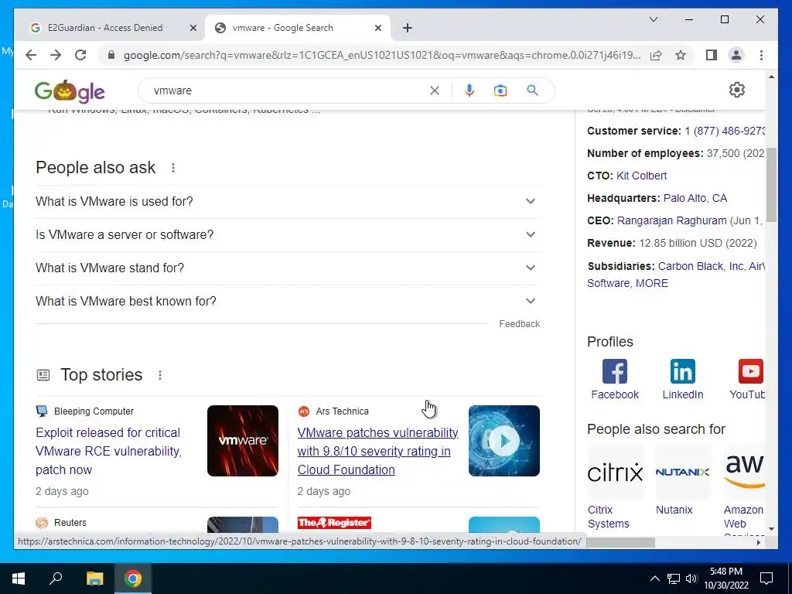Open Carbon Black, Inc subsidiary link

[x=701, y=266]
